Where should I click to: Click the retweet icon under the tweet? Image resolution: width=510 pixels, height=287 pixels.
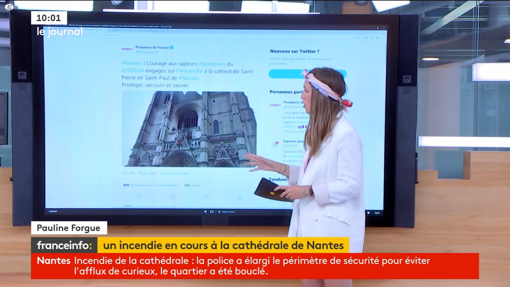pyautogui.click(x=172, y=197)
